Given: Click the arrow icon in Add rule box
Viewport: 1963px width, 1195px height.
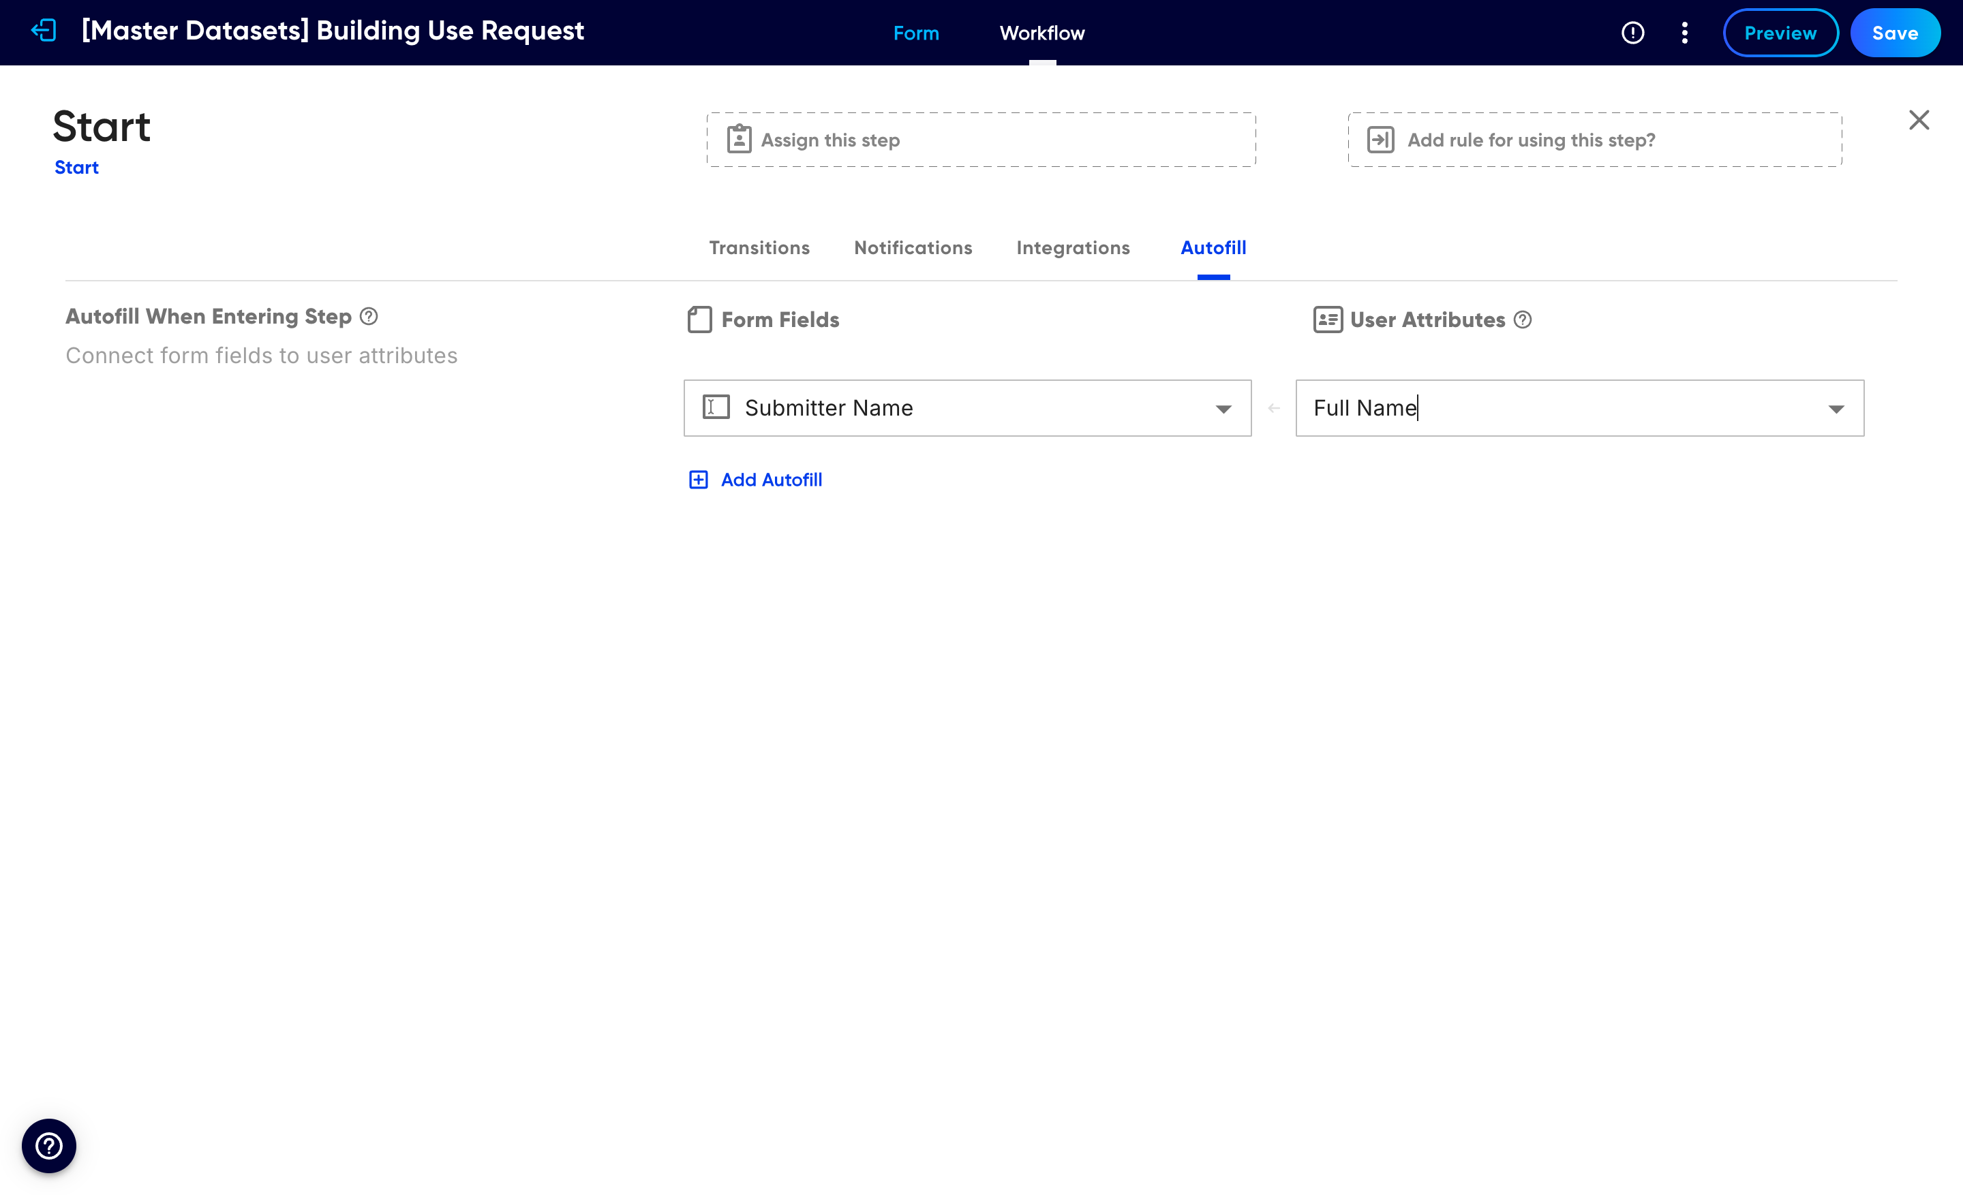Looking at the screenshot, I should pos(1380,139).
